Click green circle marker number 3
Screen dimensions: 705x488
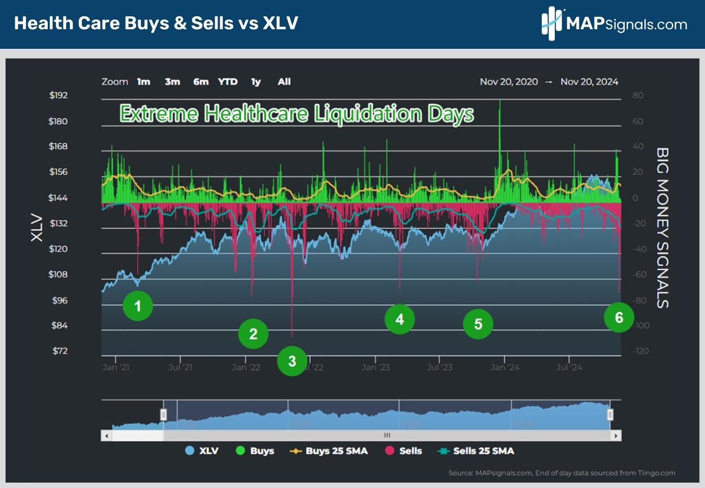292,361
